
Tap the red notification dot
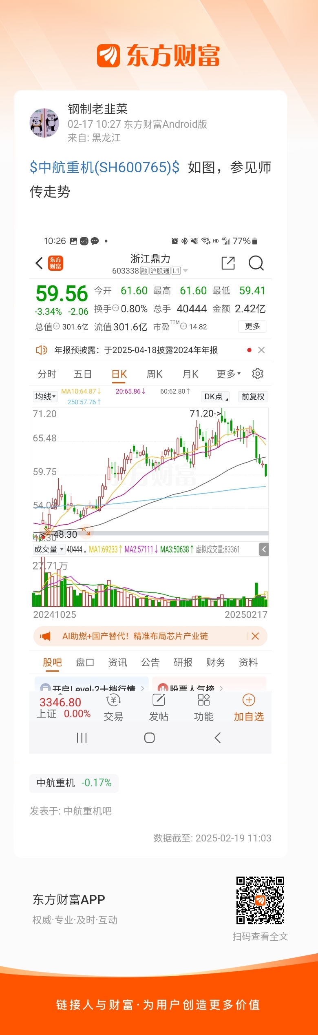(x=249, y=350)
